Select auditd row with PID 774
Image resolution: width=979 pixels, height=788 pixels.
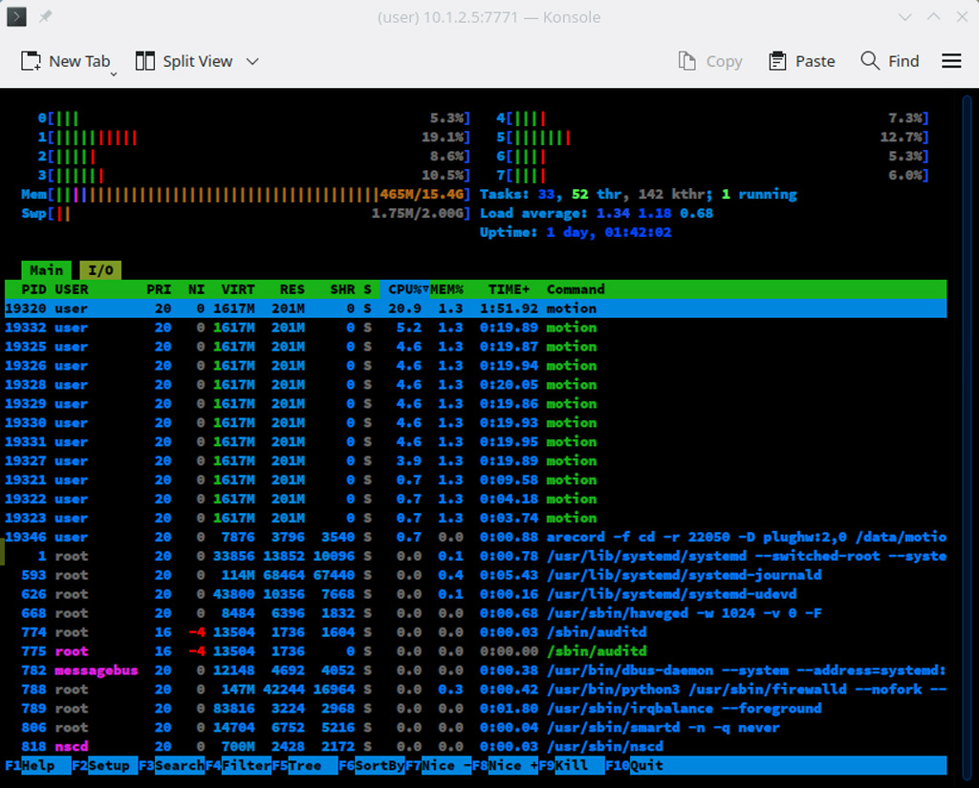click(x=476, y=632)
